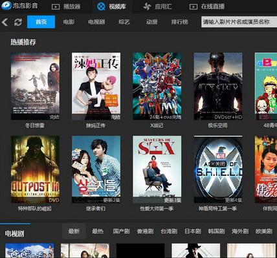The width and height of the screenshot is (277, 258).
Task: Open the 综艺 category
Action: coord(124,22)
